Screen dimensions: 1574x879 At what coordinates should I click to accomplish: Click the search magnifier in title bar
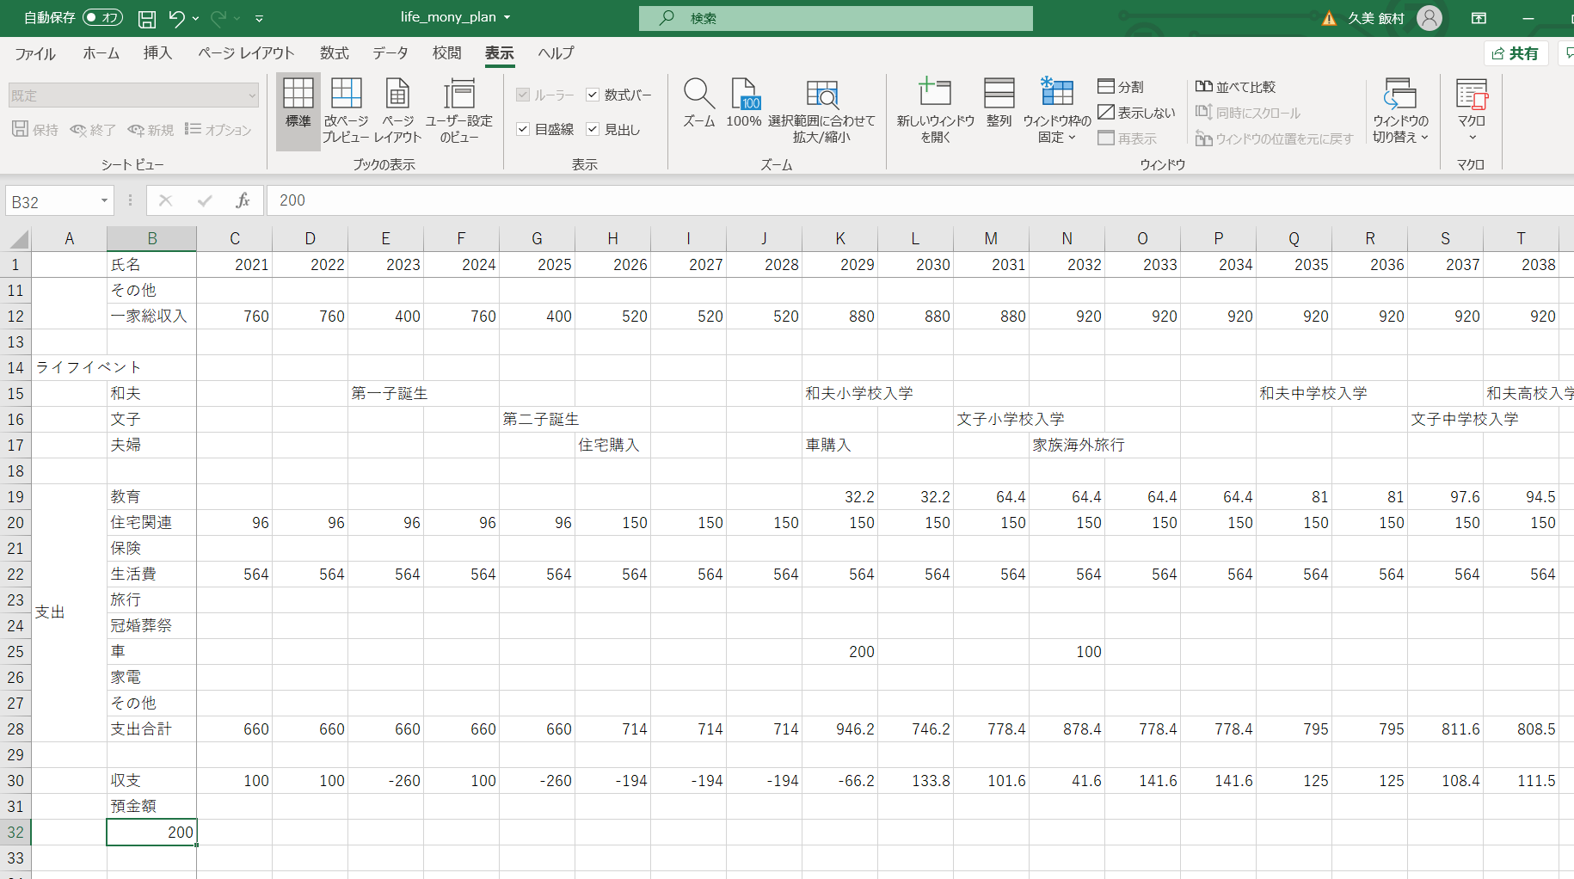point(667,18)
